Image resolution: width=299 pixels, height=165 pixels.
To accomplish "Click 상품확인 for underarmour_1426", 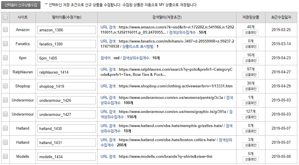I will tap(250, 103).
